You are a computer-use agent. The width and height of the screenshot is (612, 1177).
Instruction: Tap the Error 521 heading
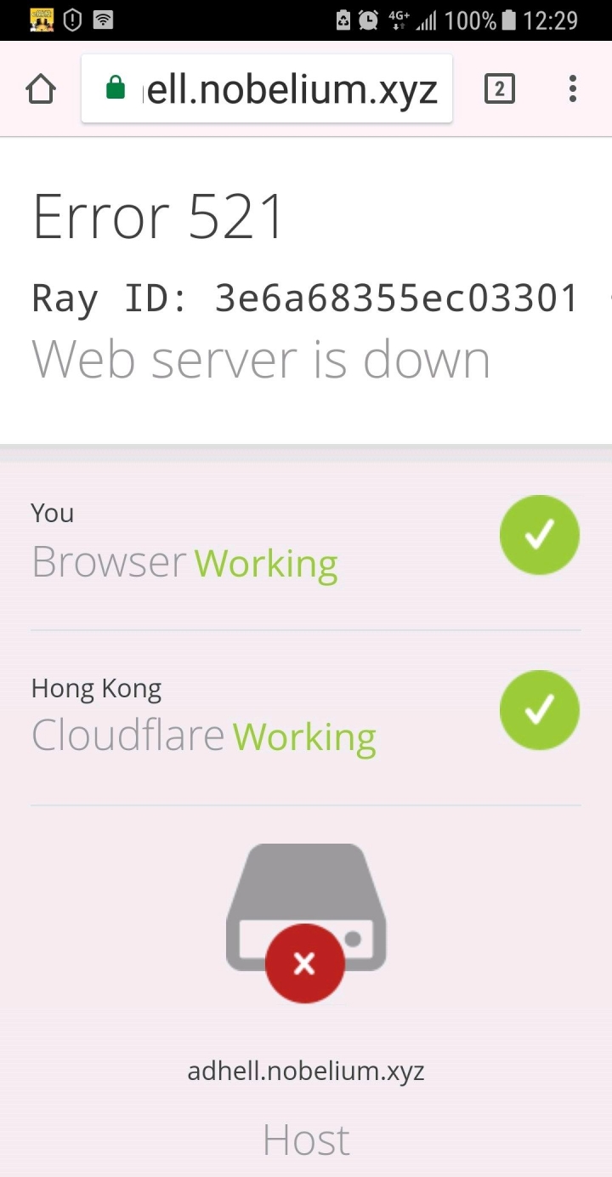[x=158, y=216]
